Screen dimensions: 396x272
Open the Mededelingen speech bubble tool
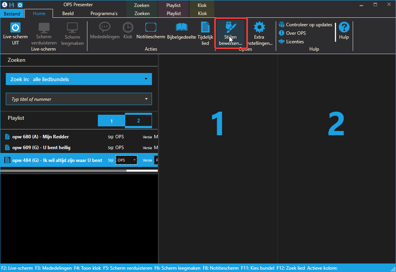[105, 31]
